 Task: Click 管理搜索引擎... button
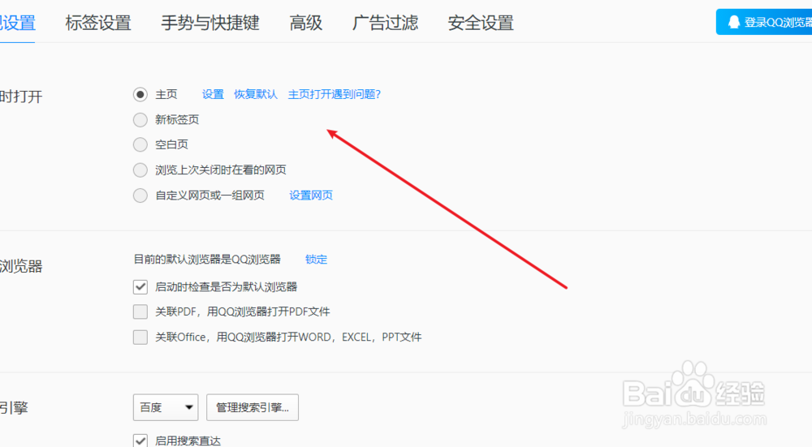coord(253,407)
